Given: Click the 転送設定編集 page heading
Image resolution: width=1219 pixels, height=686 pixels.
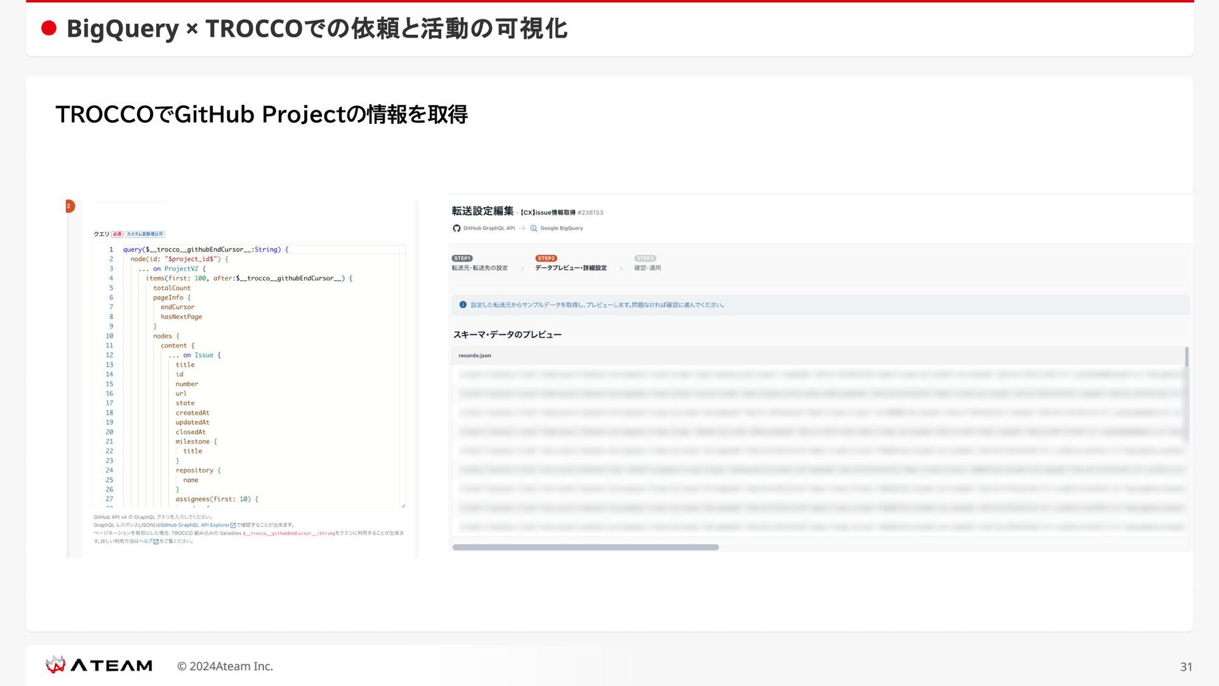Looking at the screenshot, I should [x=483, y=211].
